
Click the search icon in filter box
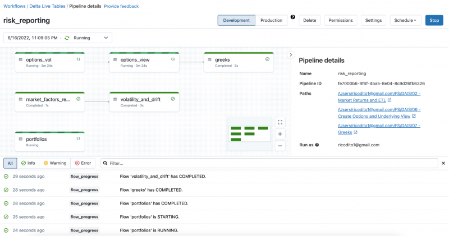(105, 163)
